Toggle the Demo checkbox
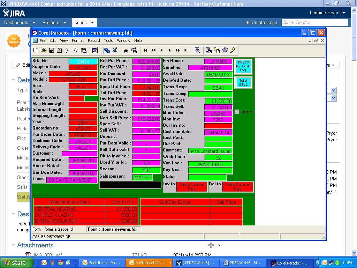357x268 pixels. click(x=237, y=112)
